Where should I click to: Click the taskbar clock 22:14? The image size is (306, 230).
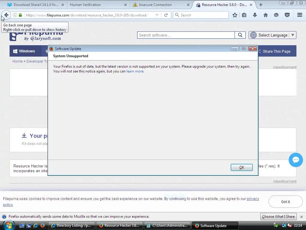(298, 226)
